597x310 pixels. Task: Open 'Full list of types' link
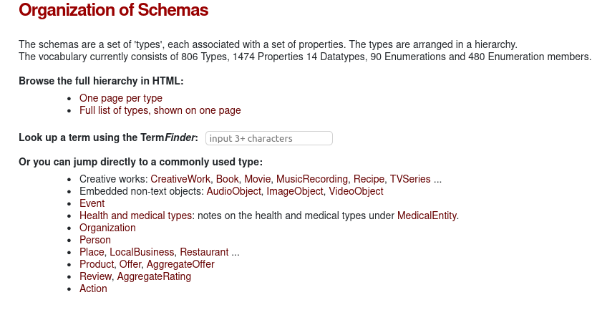[x=160, y=110]
